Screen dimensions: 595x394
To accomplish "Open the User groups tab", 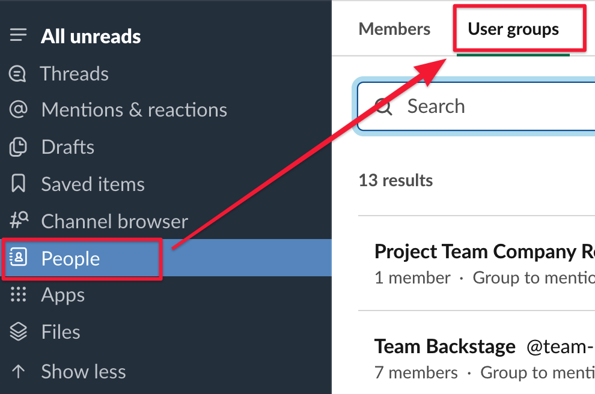I will coord(513,29).
